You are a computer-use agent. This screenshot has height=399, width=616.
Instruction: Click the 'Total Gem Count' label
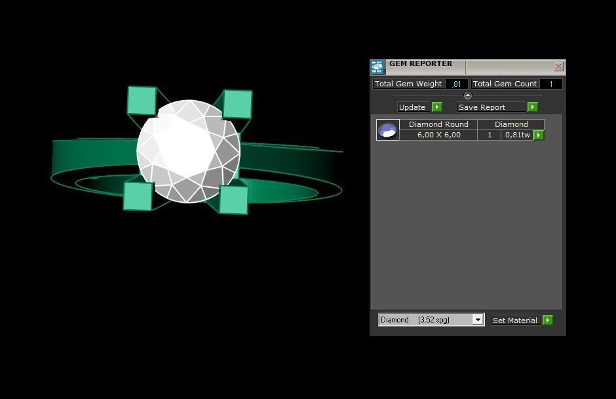coord(505,84)
